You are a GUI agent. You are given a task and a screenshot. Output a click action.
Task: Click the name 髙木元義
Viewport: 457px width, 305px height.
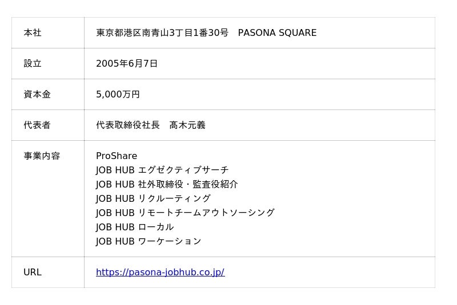[x=187, y=125]
